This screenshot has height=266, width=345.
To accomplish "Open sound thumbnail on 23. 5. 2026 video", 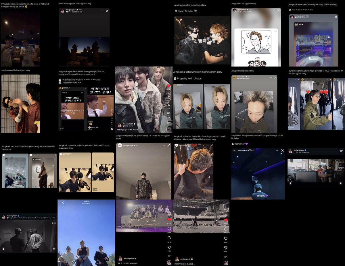I will pos(226,263).
